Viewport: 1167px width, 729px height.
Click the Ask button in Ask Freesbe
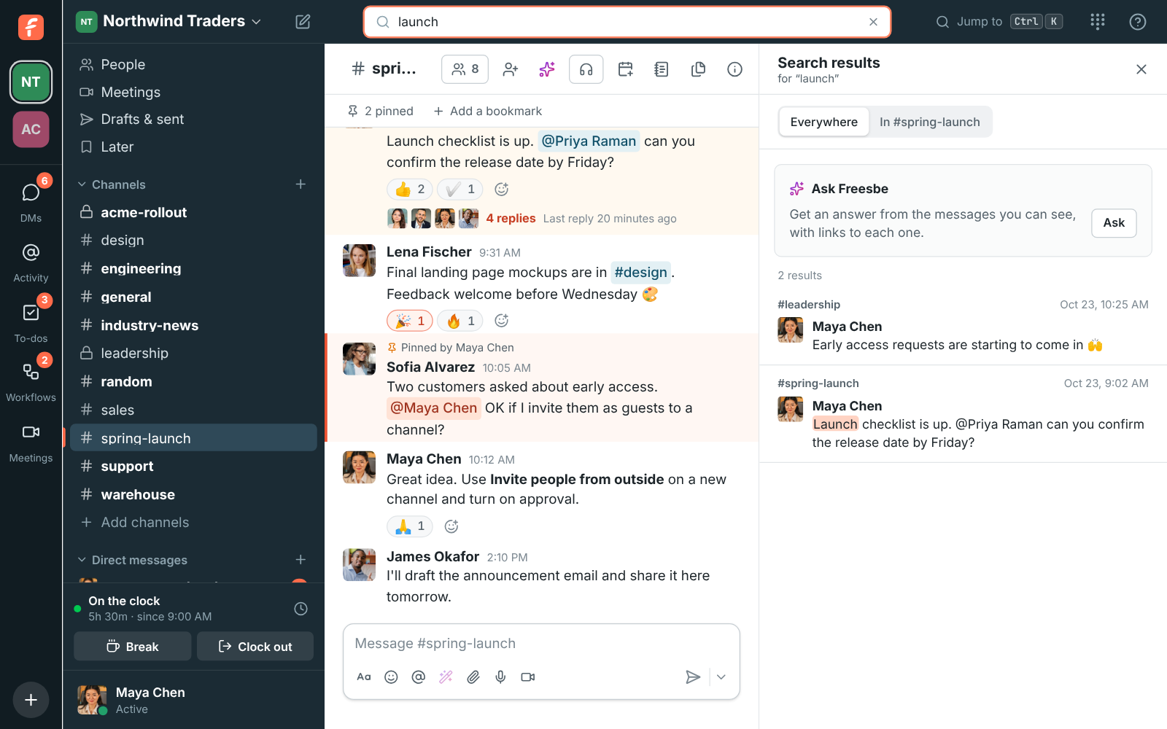[1114, 223]
